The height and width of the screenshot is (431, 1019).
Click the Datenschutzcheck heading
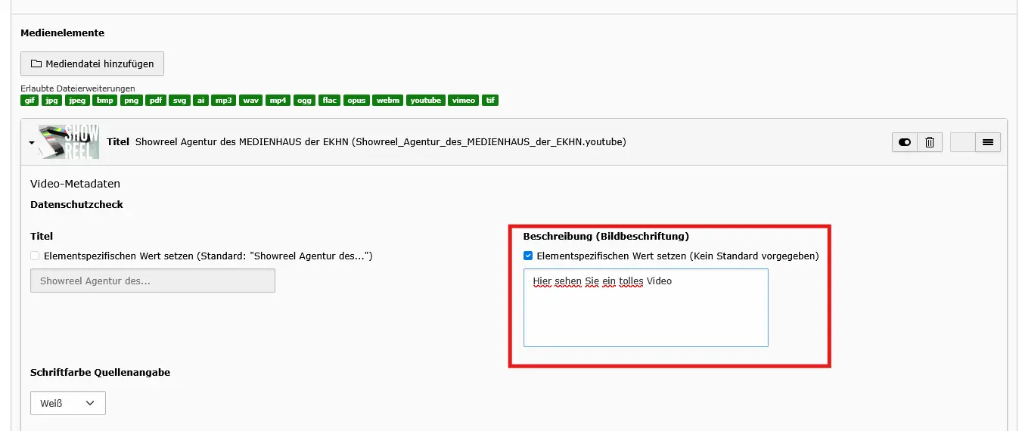(76, 204)
